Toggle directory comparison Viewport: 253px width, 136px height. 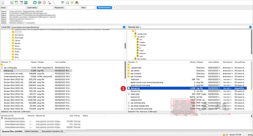(x=67, y=3)
